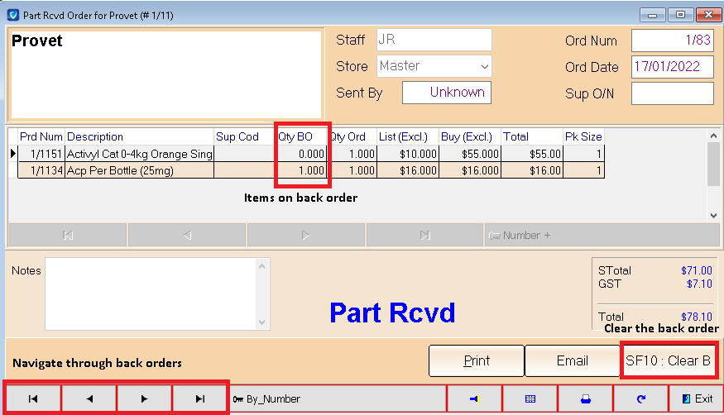Click the By_Number sort key
This screenshot has width=724, height=415.
tap(338, 398)
